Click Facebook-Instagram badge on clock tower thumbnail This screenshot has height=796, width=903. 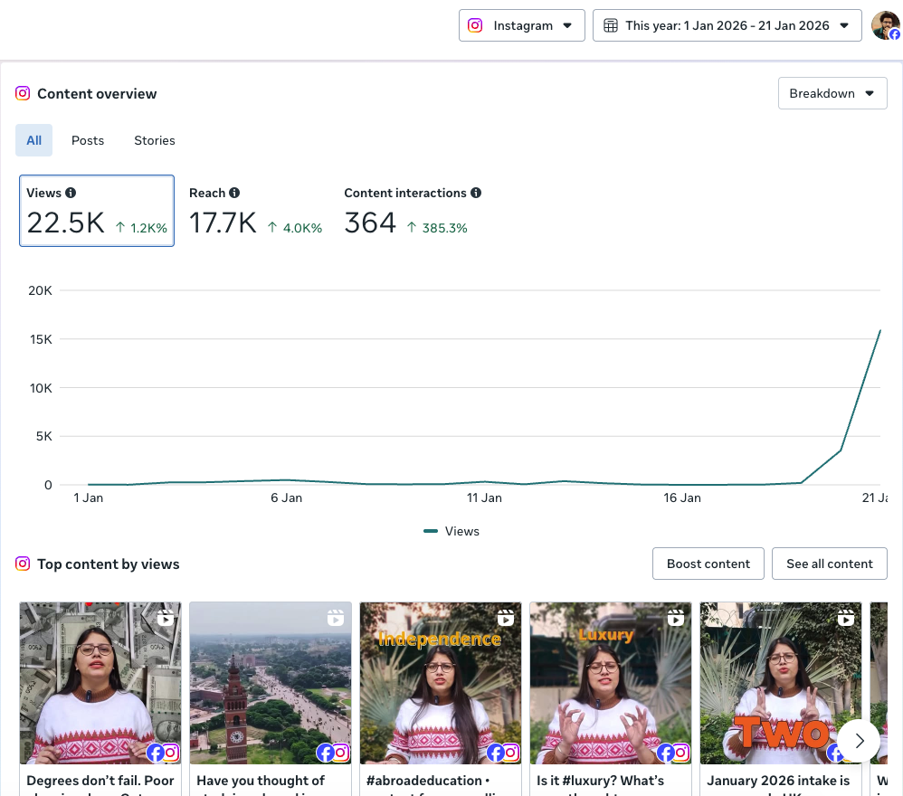click(333, 753)
